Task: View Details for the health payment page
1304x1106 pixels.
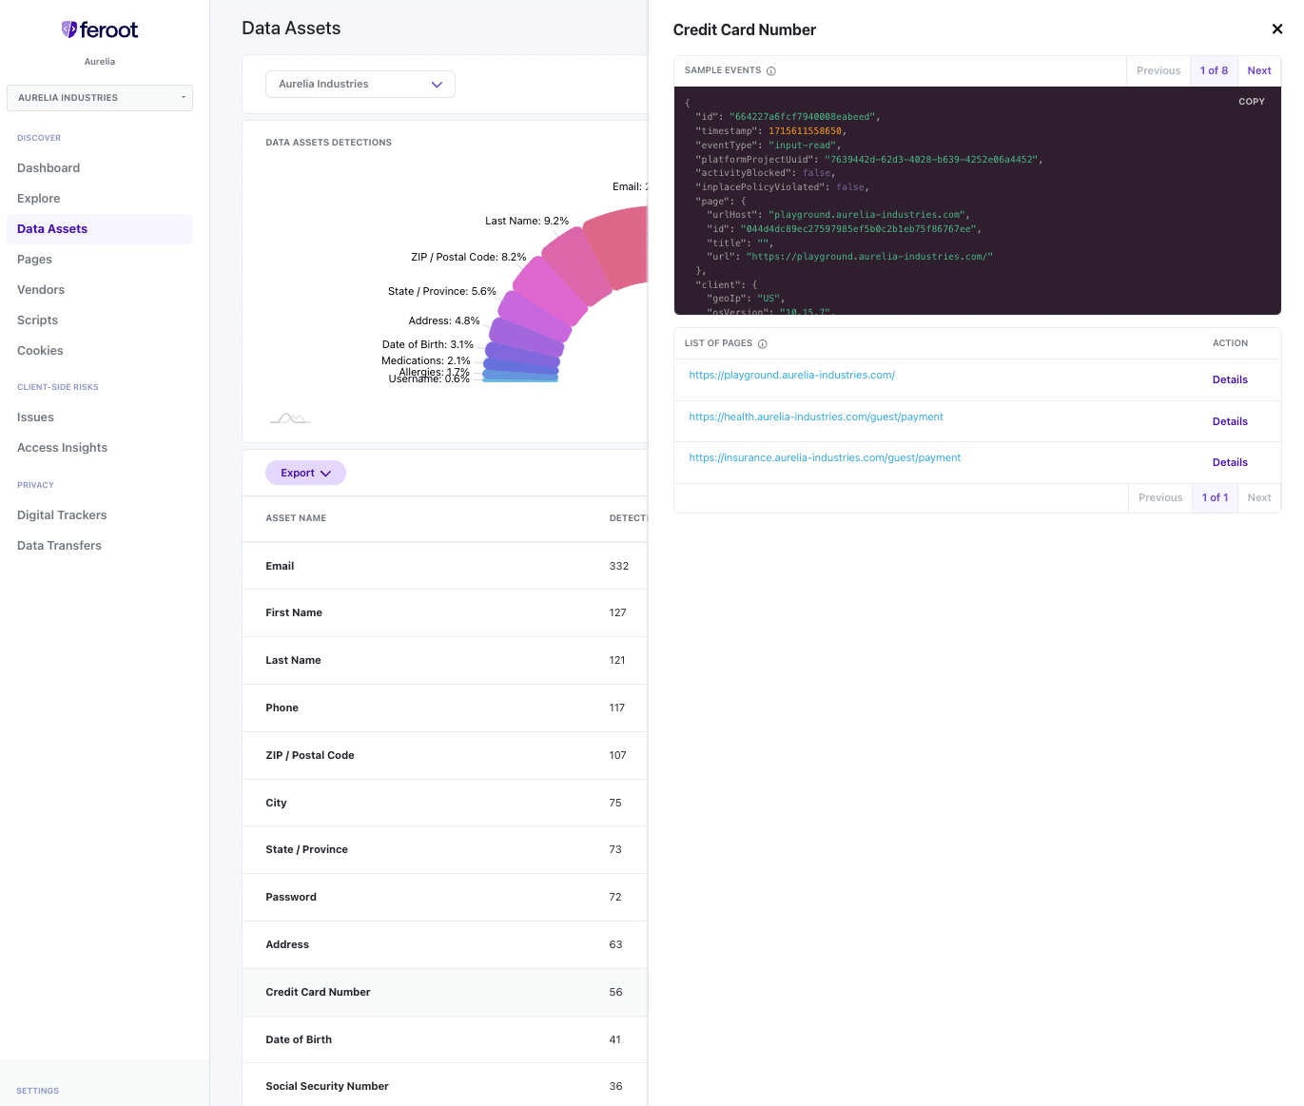Action: 1230,421
